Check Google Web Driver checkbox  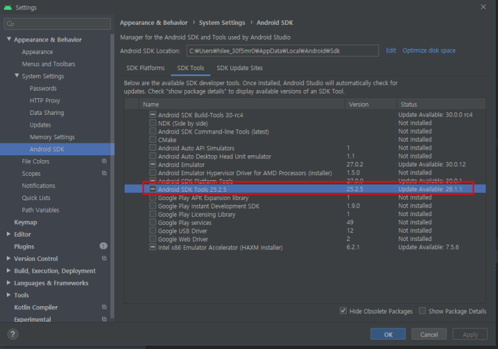153,239
